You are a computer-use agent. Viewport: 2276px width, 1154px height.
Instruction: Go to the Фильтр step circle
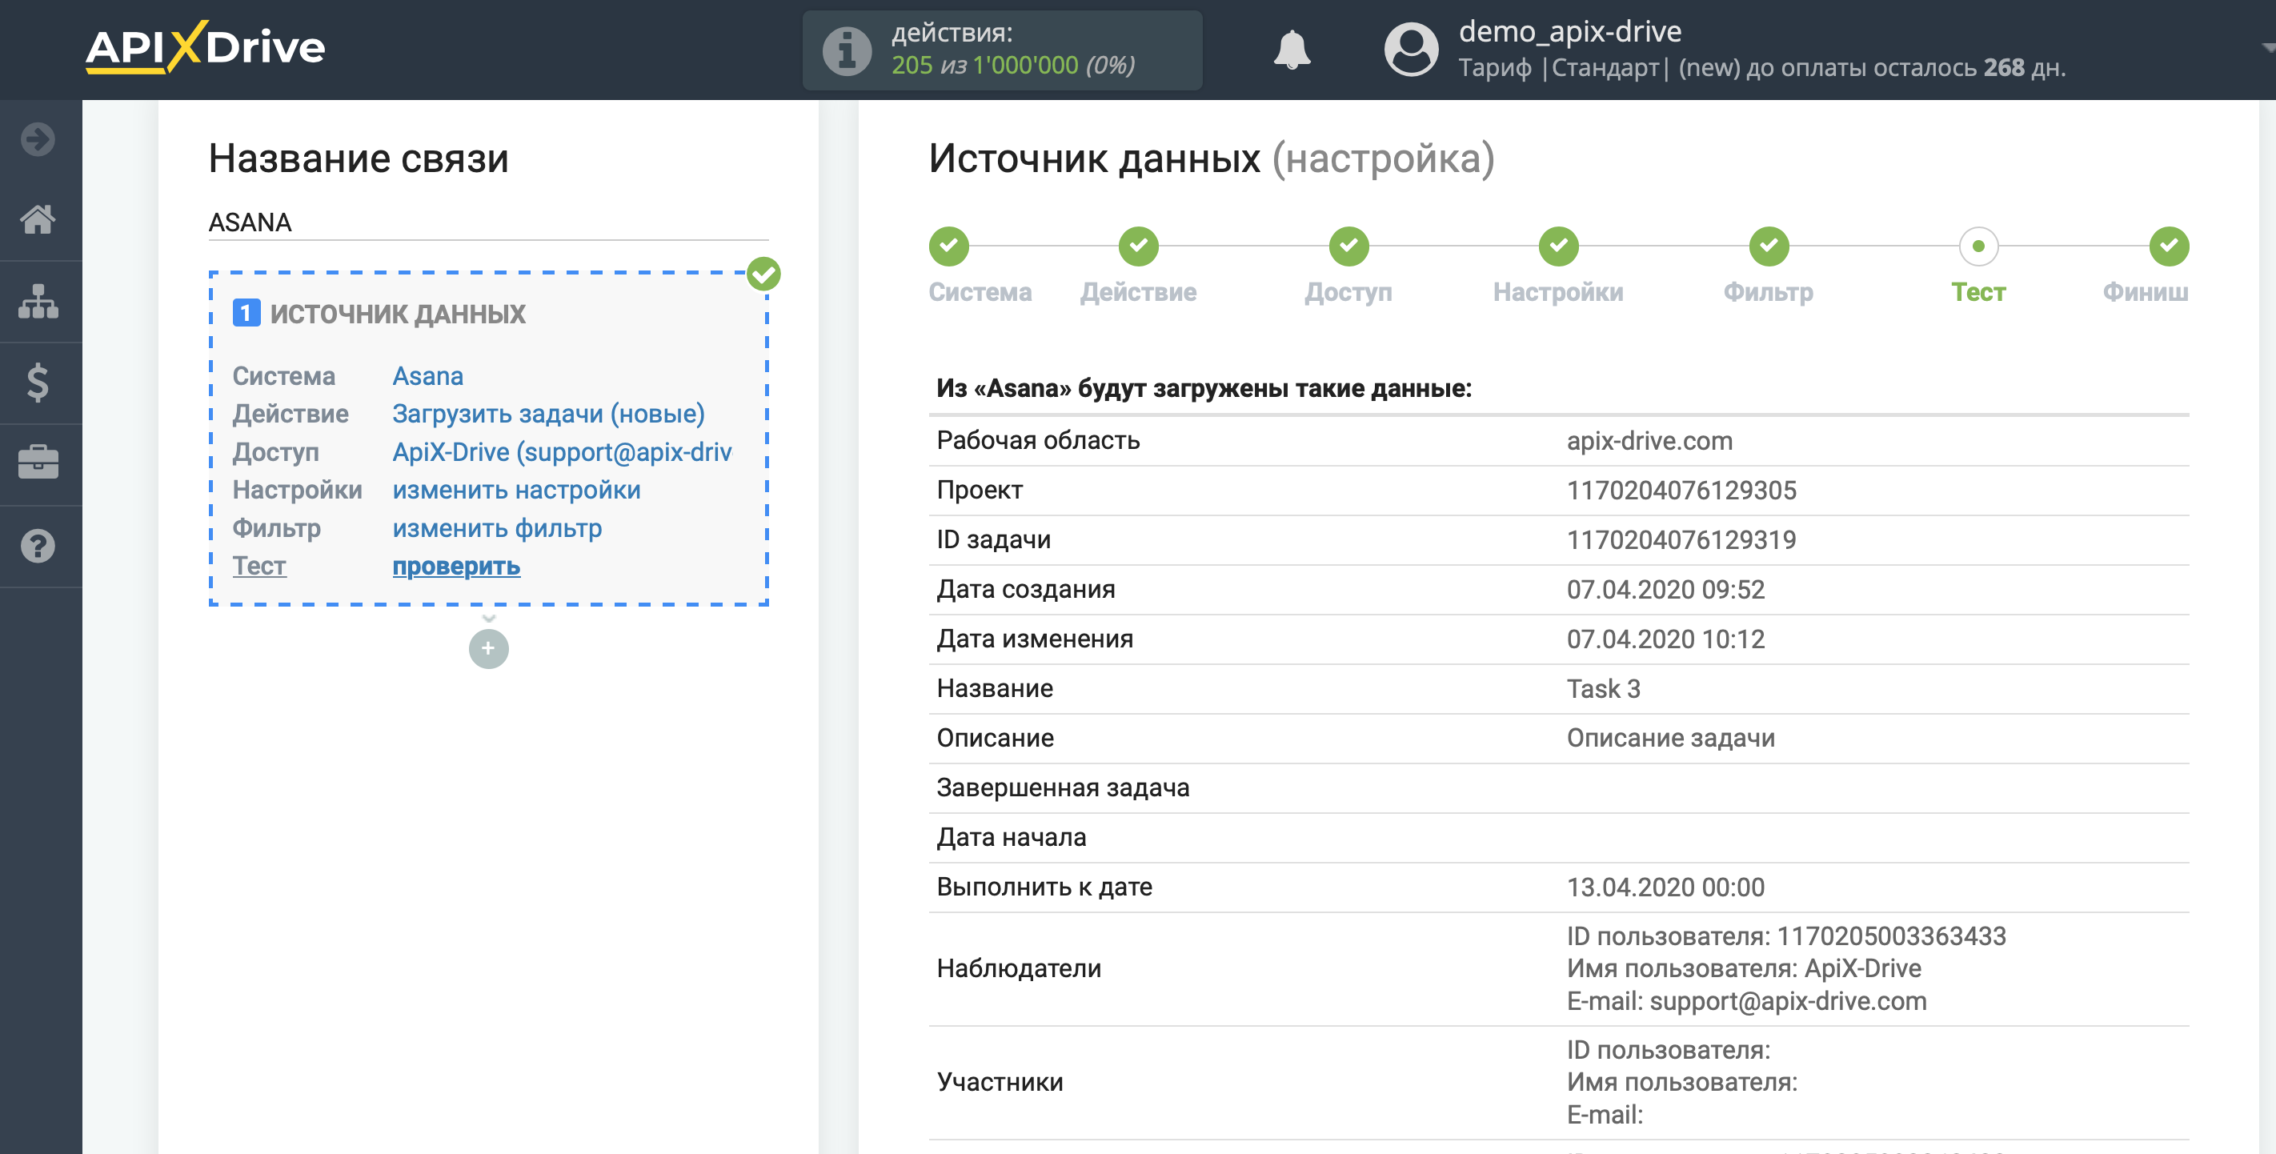click(x=1769, y=246)
